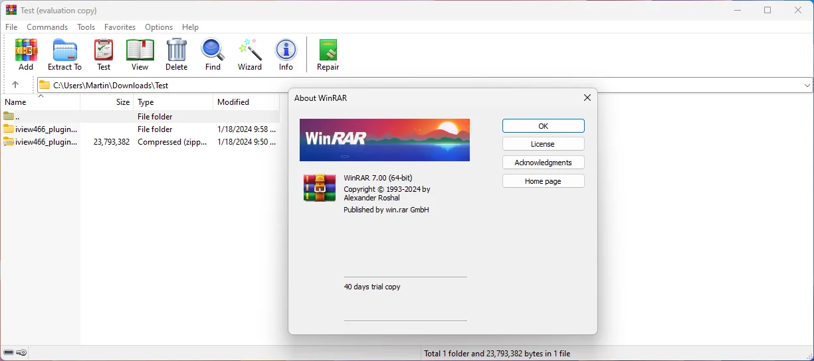Sort by the Name column header

point(41,102)
